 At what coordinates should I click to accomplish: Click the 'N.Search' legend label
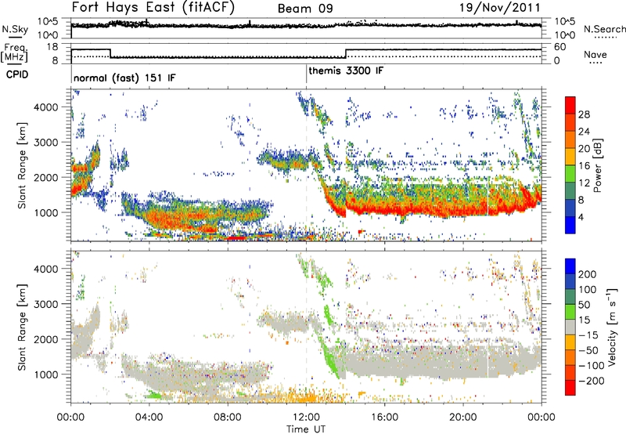pyautogui.click(x=604, y=29)
